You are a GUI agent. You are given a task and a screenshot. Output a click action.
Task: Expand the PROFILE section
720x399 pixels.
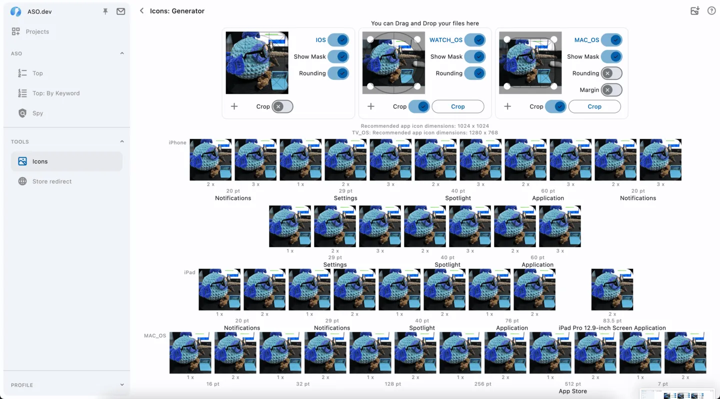(x=121, y=385)
